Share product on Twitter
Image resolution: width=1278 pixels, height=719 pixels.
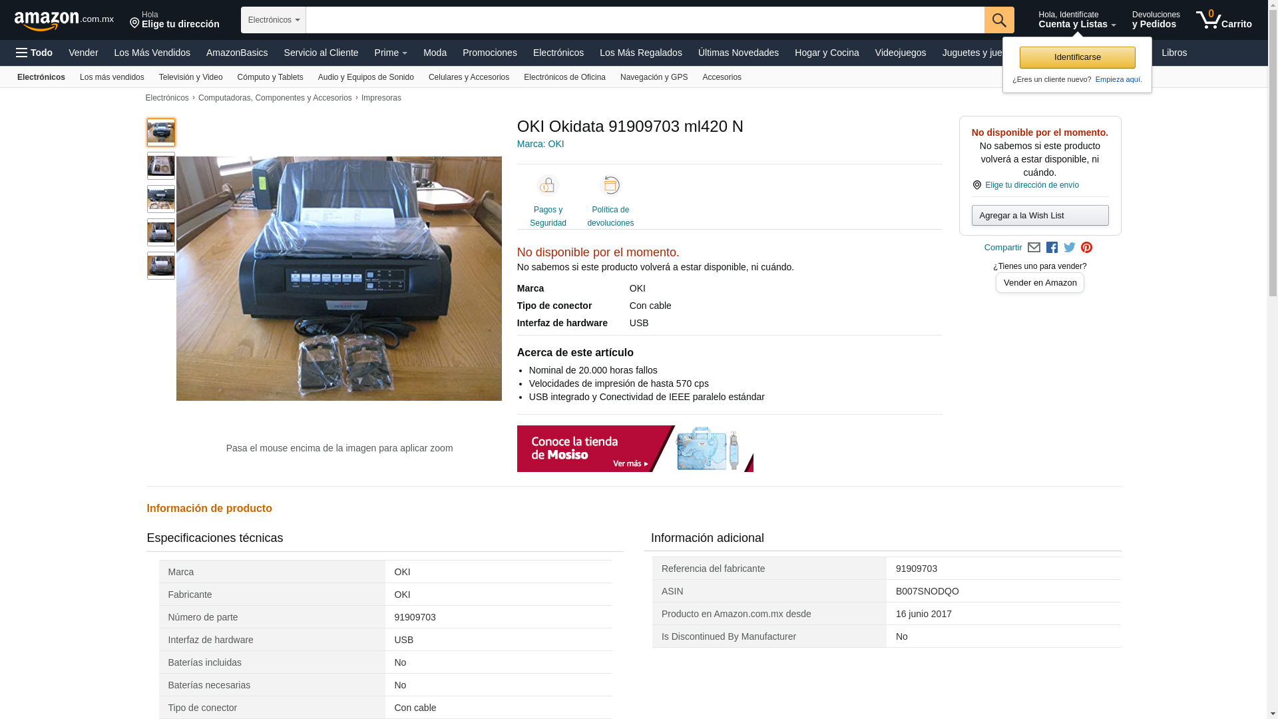(1070, 248)
